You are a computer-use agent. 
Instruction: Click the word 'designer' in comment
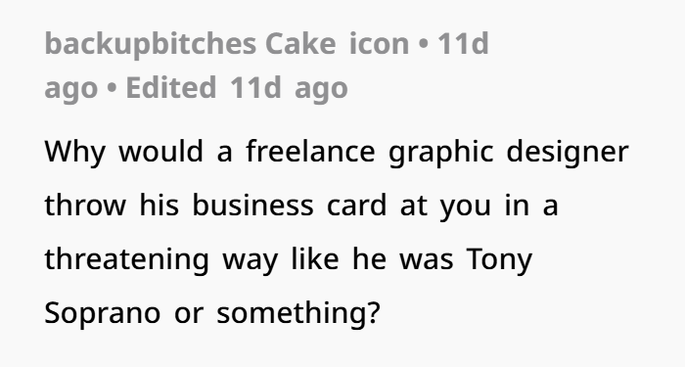tap(568, 153)
